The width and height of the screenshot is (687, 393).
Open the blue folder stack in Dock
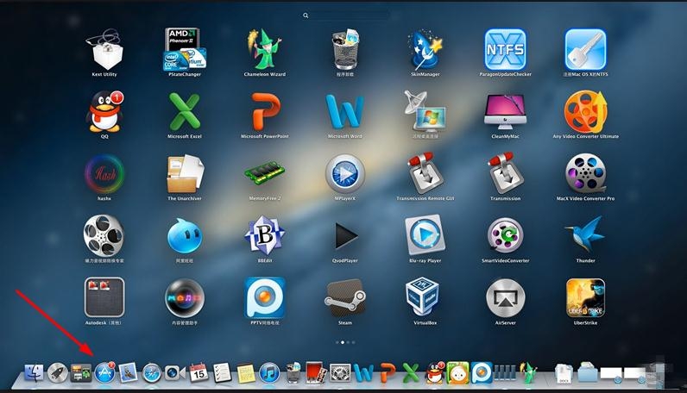tap(587, 373)
